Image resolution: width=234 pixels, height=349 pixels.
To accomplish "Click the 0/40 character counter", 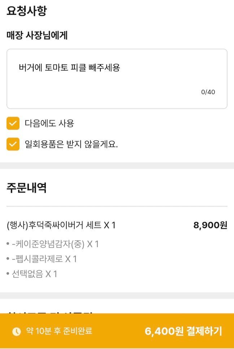I will pyautogui.click(x=208, y=92).
